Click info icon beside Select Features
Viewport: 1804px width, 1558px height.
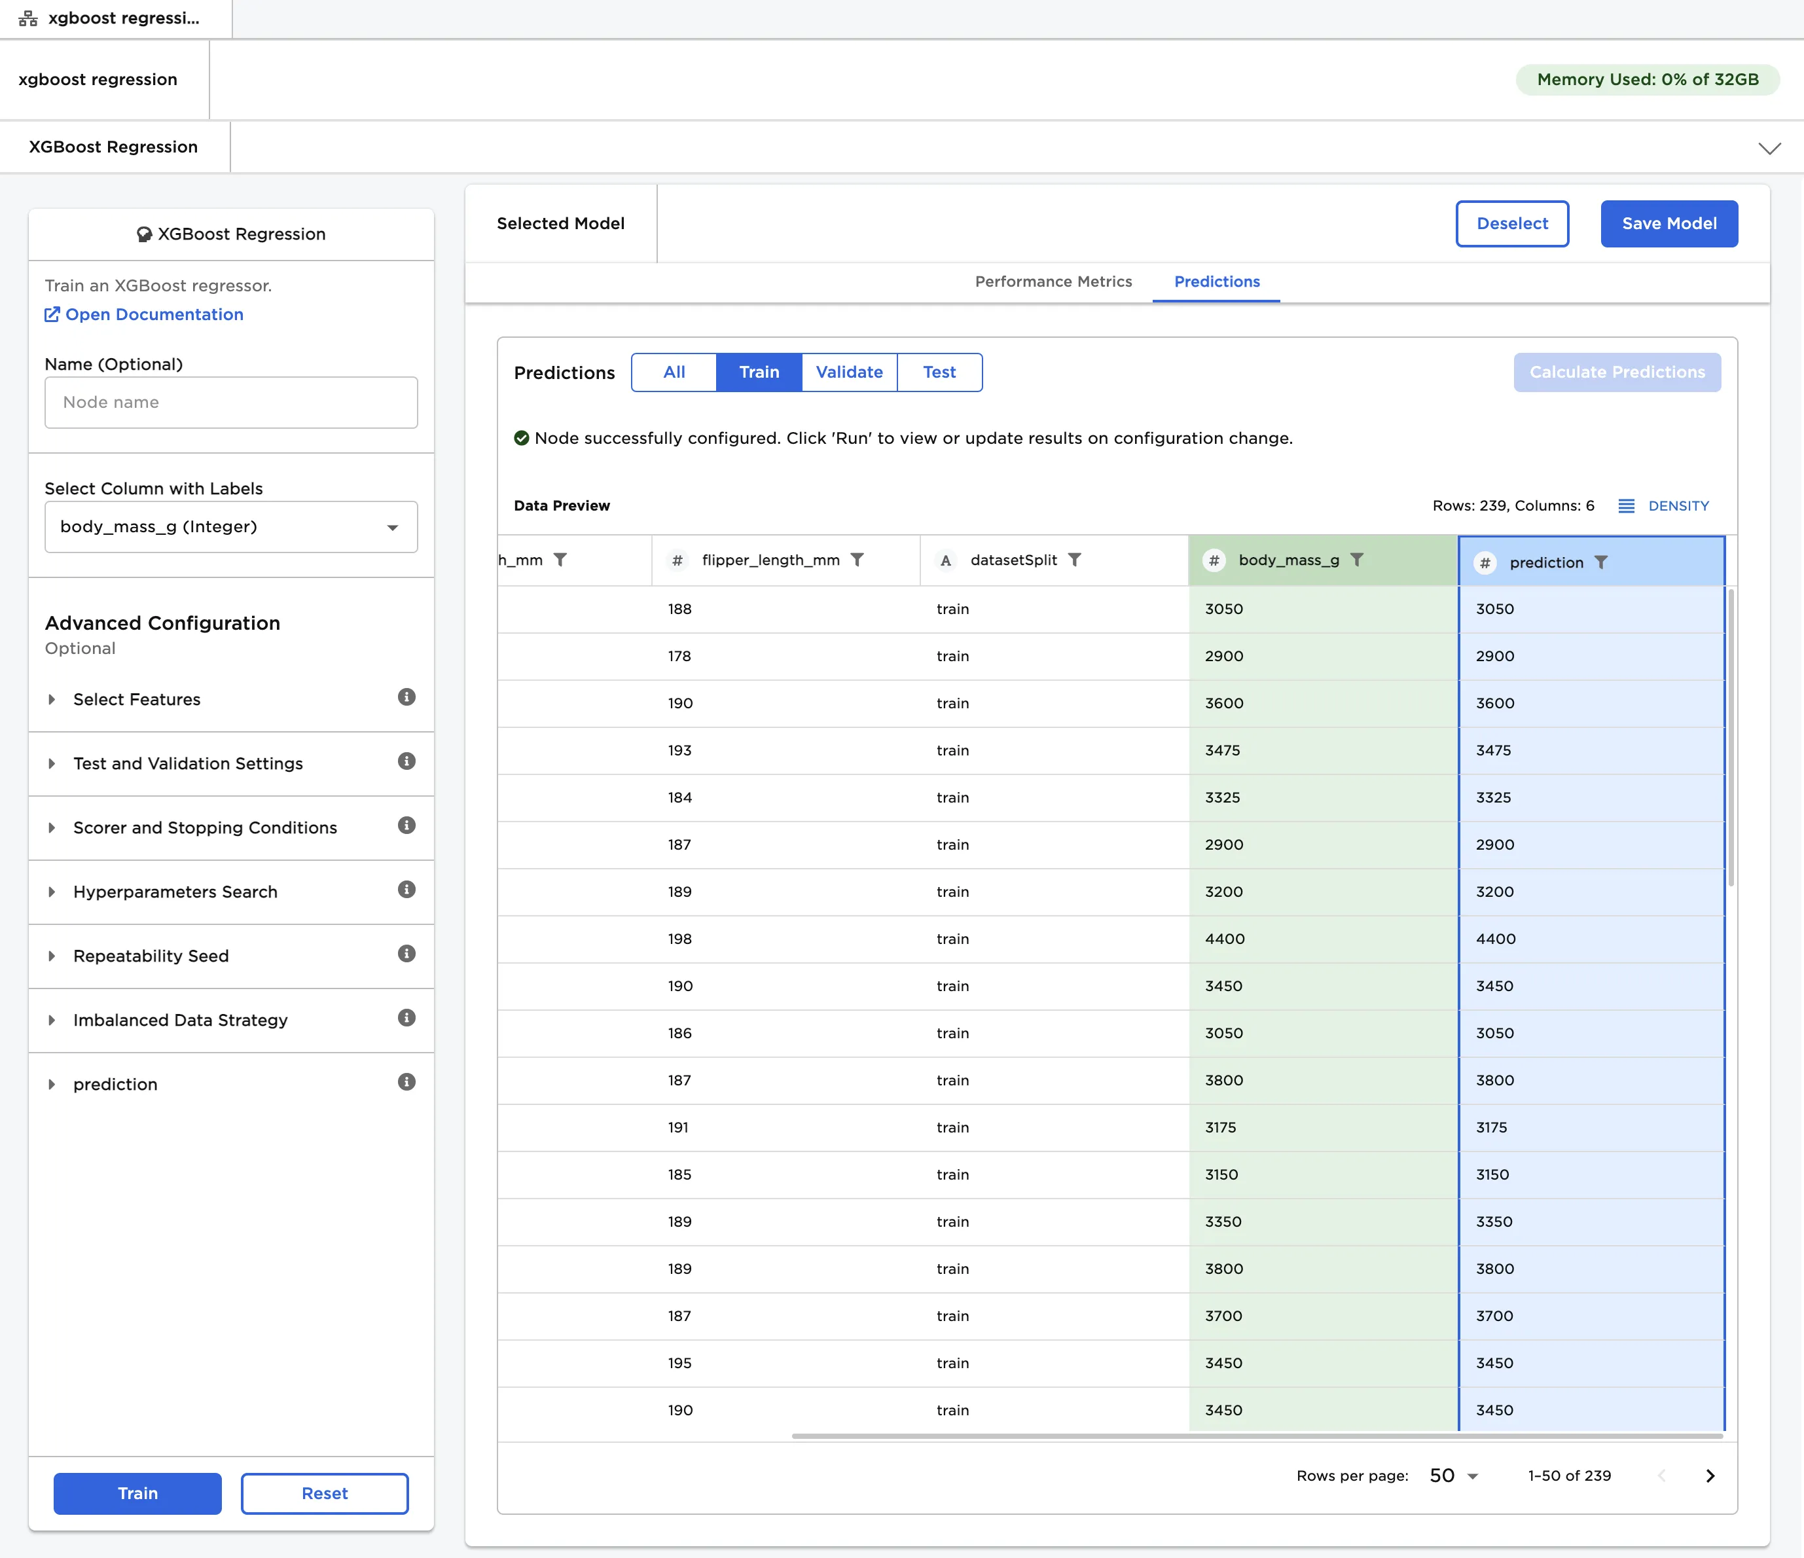coord(406,697)
